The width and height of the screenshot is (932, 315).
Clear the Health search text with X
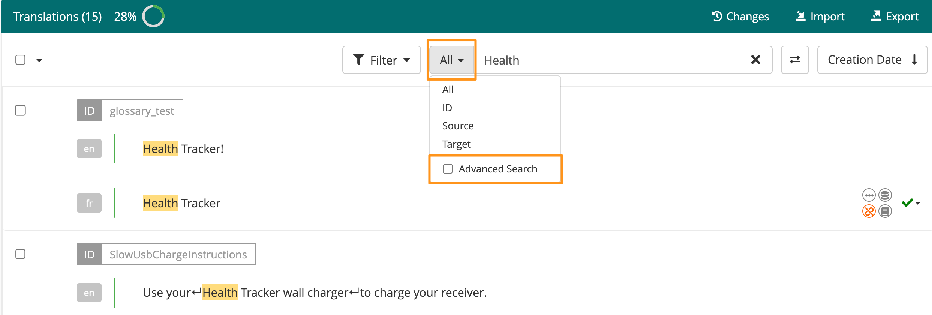(755, 60)
